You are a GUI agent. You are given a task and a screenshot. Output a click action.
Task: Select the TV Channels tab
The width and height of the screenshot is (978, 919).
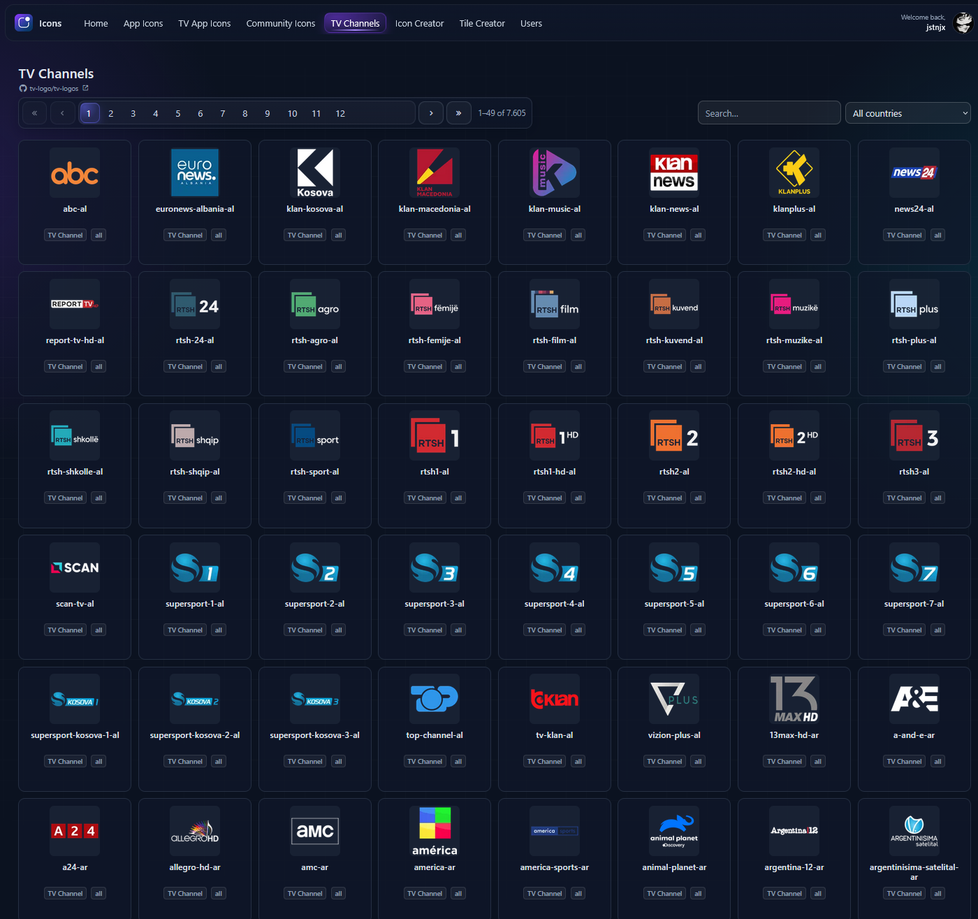(355, 23)
